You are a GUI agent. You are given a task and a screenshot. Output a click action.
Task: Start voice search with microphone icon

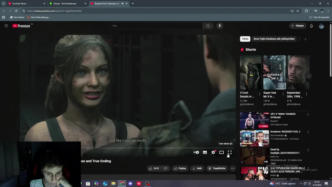(x=220, y=26)
